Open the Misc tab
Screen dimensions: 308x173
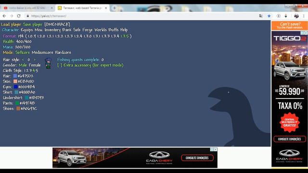tap(38, 30)
